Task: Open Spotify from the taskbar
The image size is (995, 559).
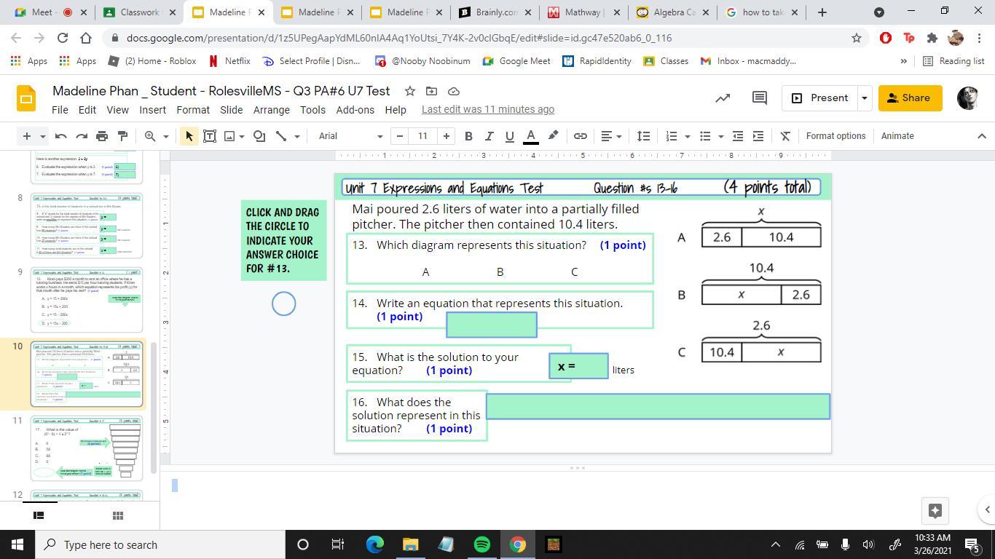Action: [481, 544]
